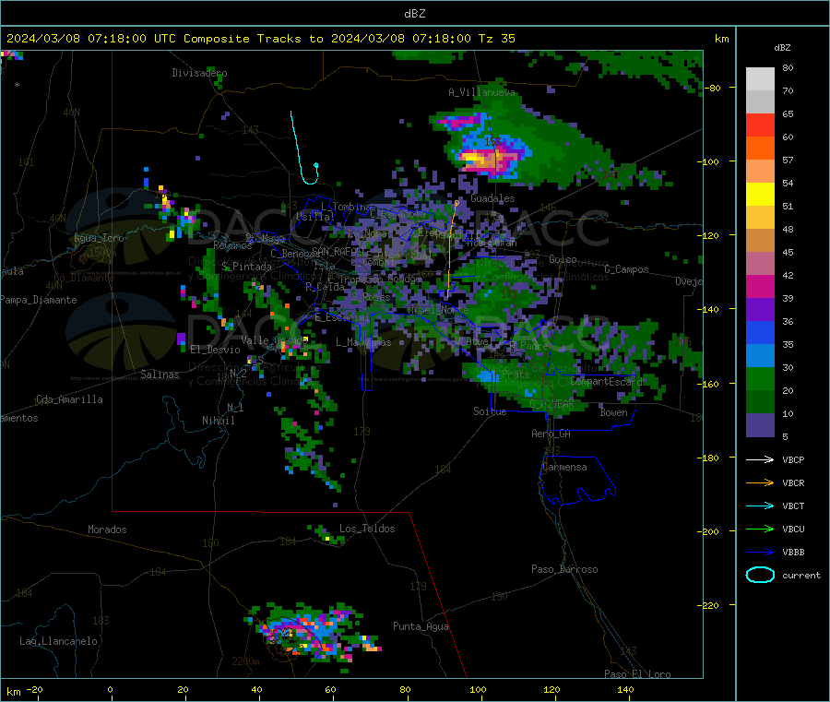Click the Aero_GA place label

[x=551, y=434]
